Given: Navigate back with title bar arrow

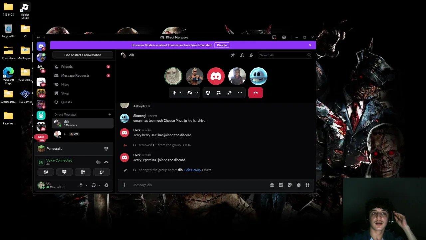Looking at the screenshot, I should [x=38, y=37].
